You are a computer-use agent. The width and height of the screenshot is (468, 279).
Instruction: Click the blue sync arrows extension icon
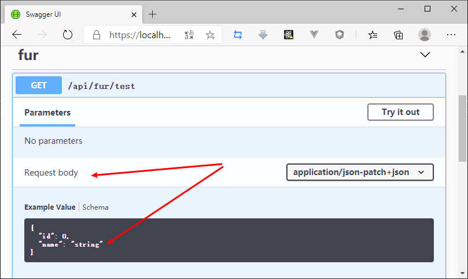tap(238, 35)
